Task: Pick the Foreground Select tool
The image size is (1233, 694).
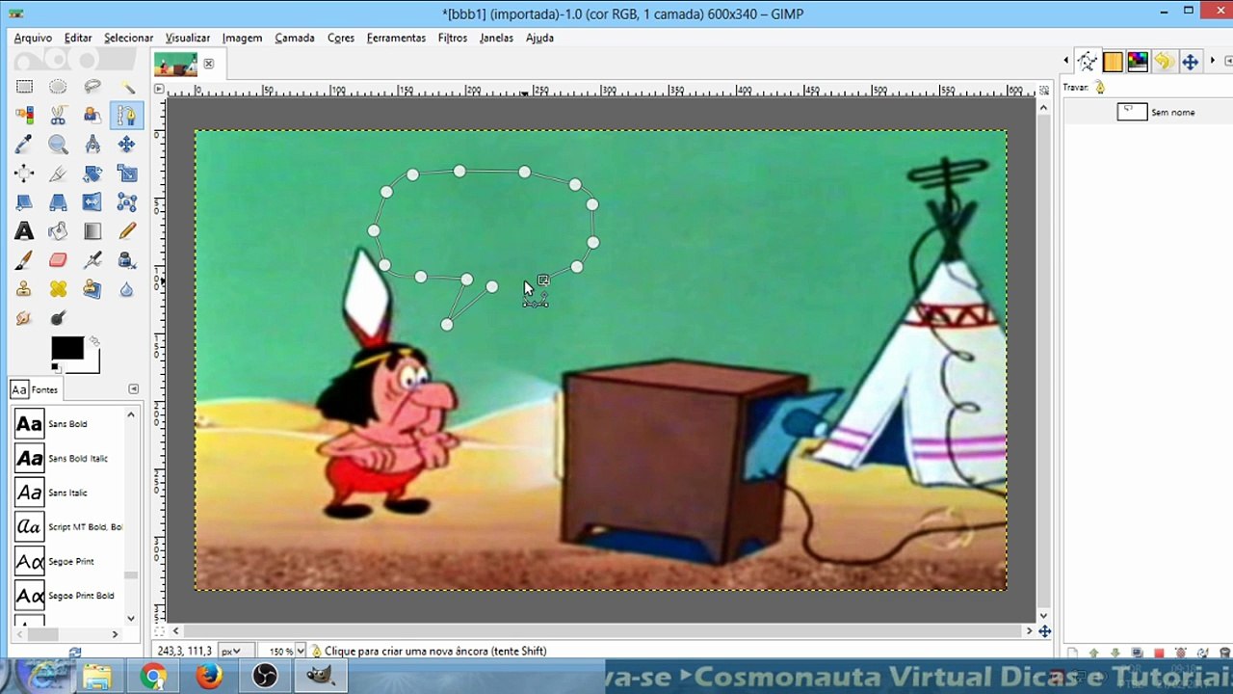Action: pyautogui.click(x=92, y=116)
